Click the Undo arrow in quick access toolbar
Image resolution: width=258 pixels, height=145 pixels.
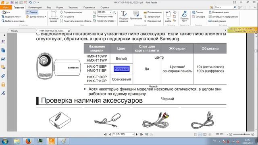click(x=30, y=2)
